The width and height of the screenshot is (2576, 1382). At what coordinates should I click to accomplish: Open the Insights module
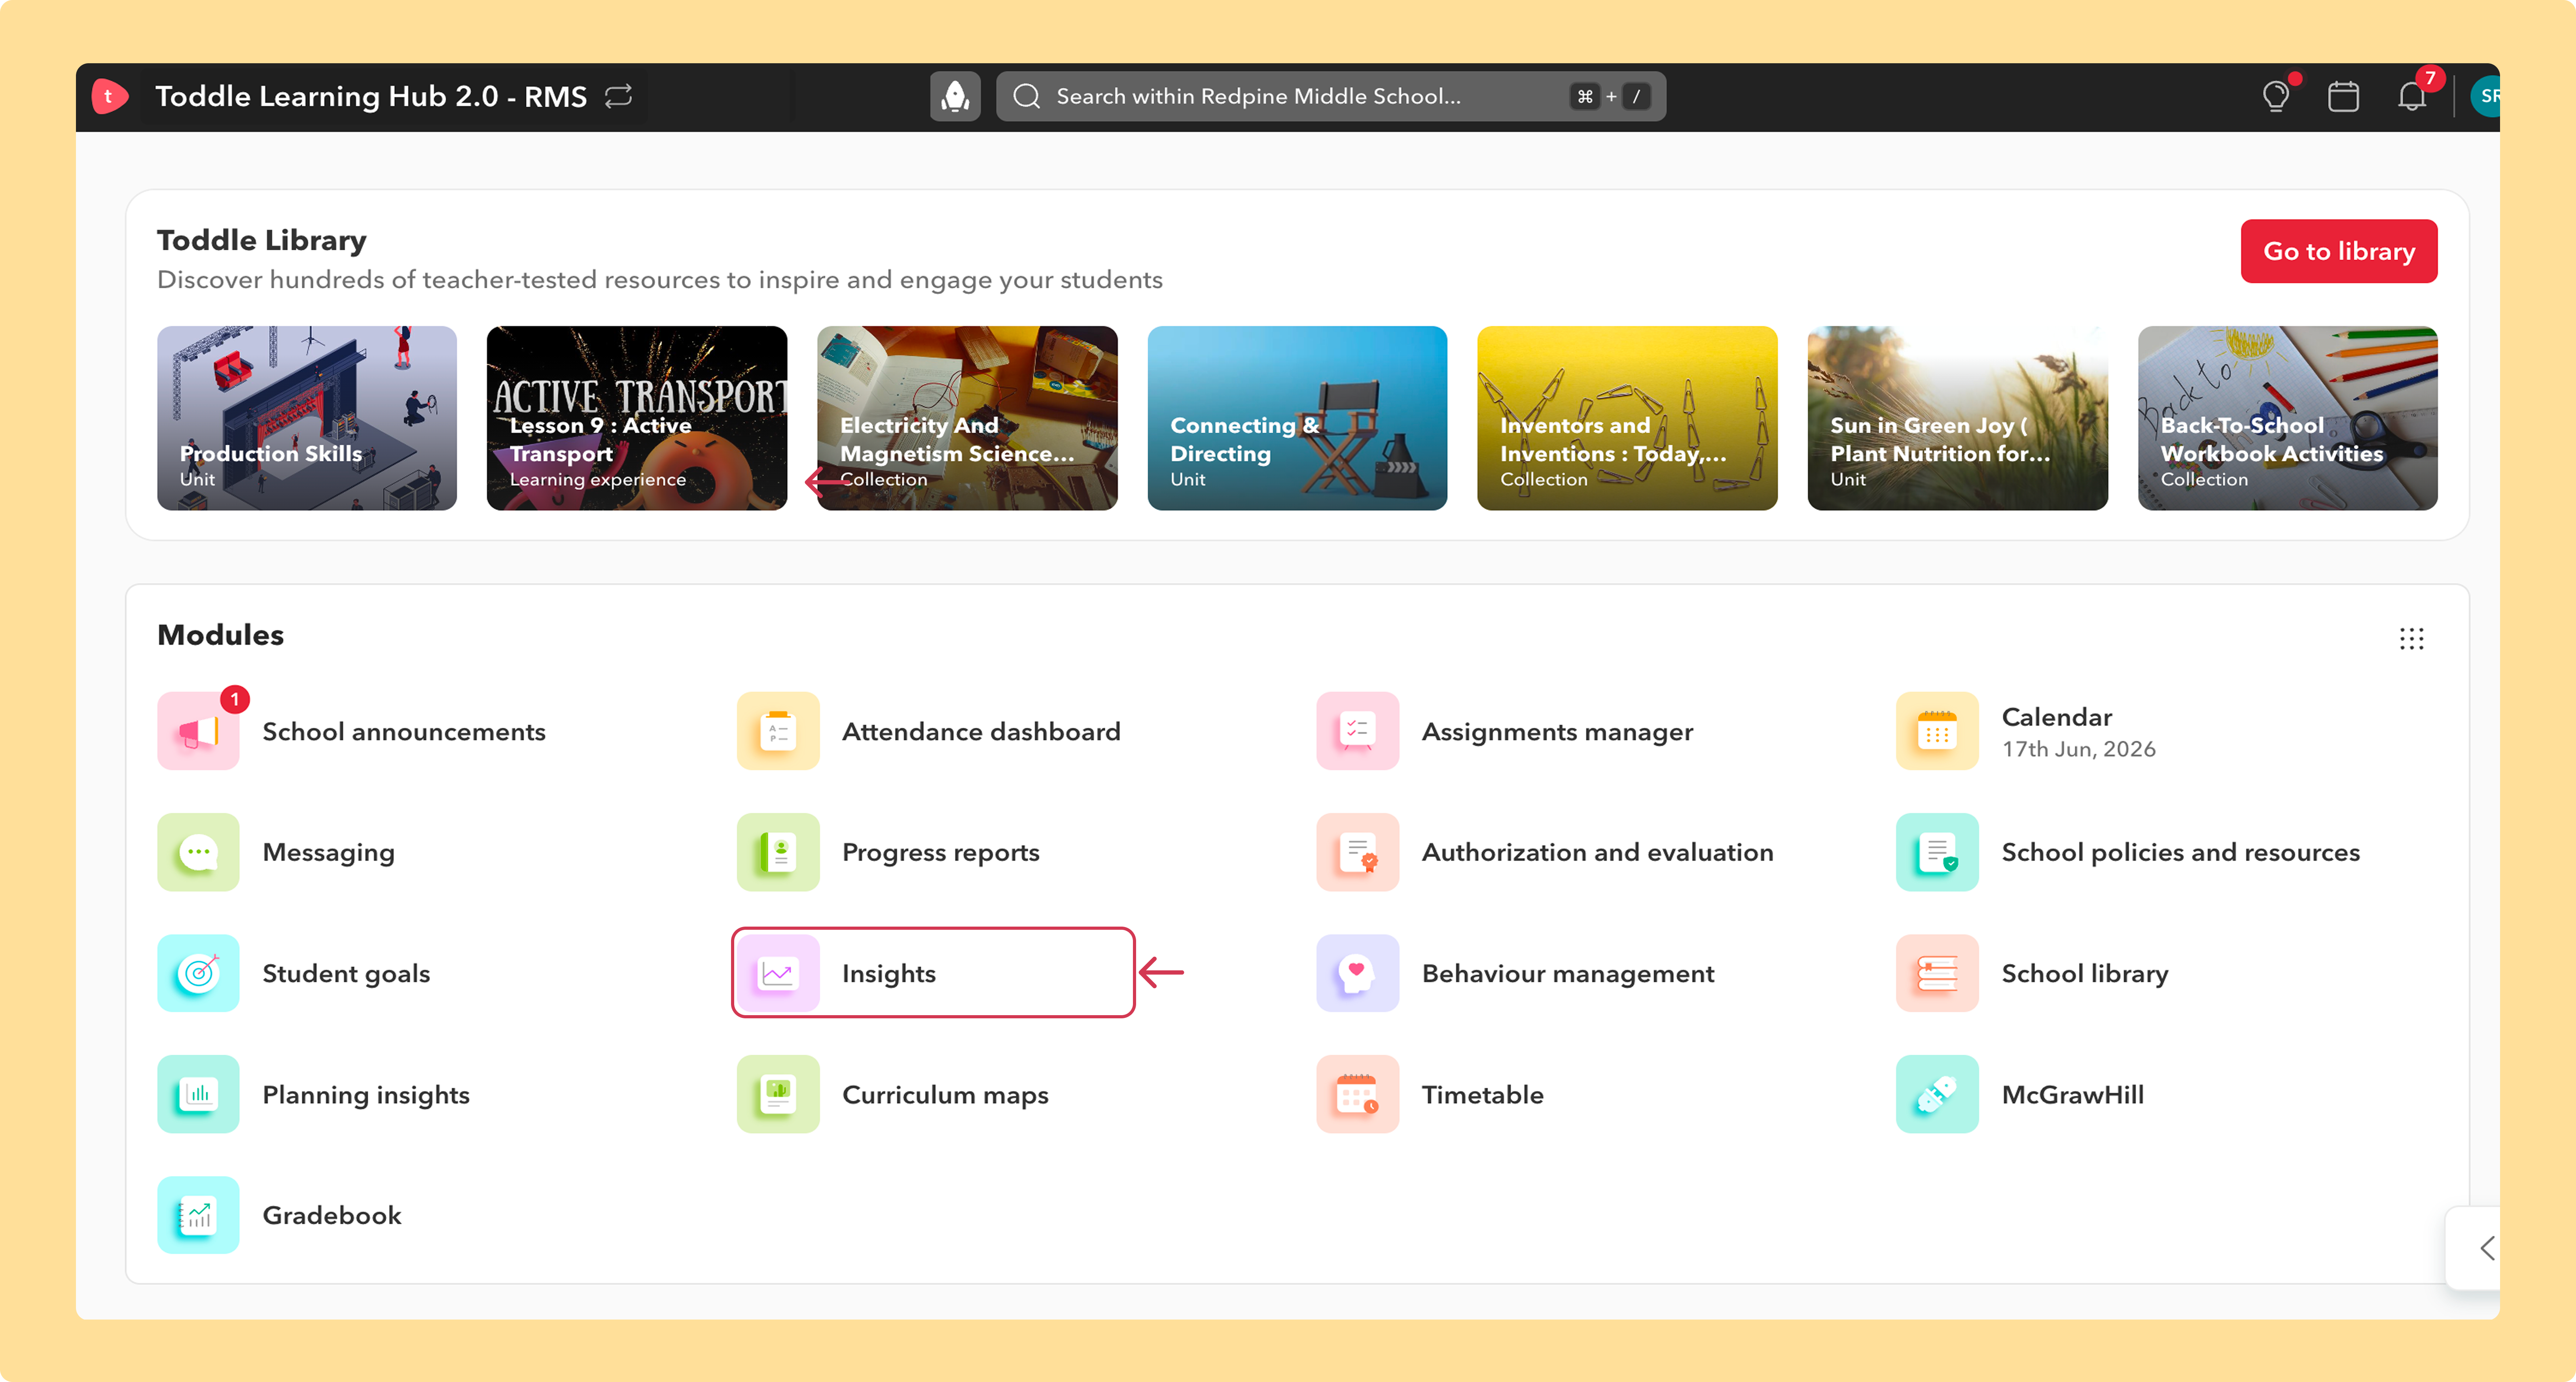(933, 973)
